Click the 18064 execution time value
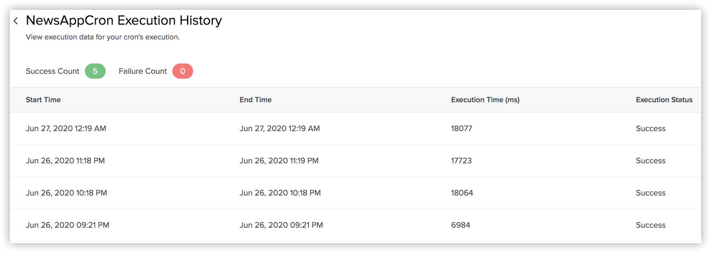 462,193
